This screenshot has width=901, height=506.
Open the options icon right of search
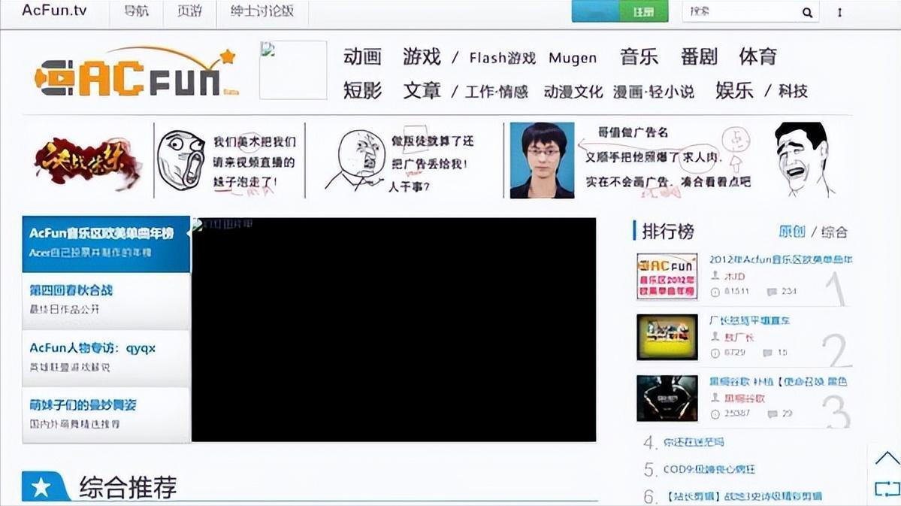pos(839,12)
